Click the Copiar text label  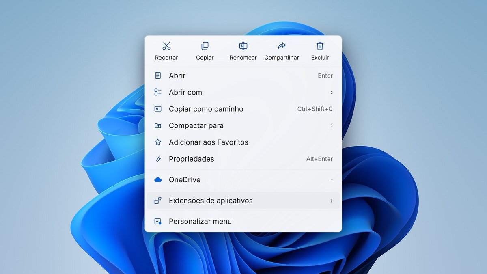click(205, 58)
